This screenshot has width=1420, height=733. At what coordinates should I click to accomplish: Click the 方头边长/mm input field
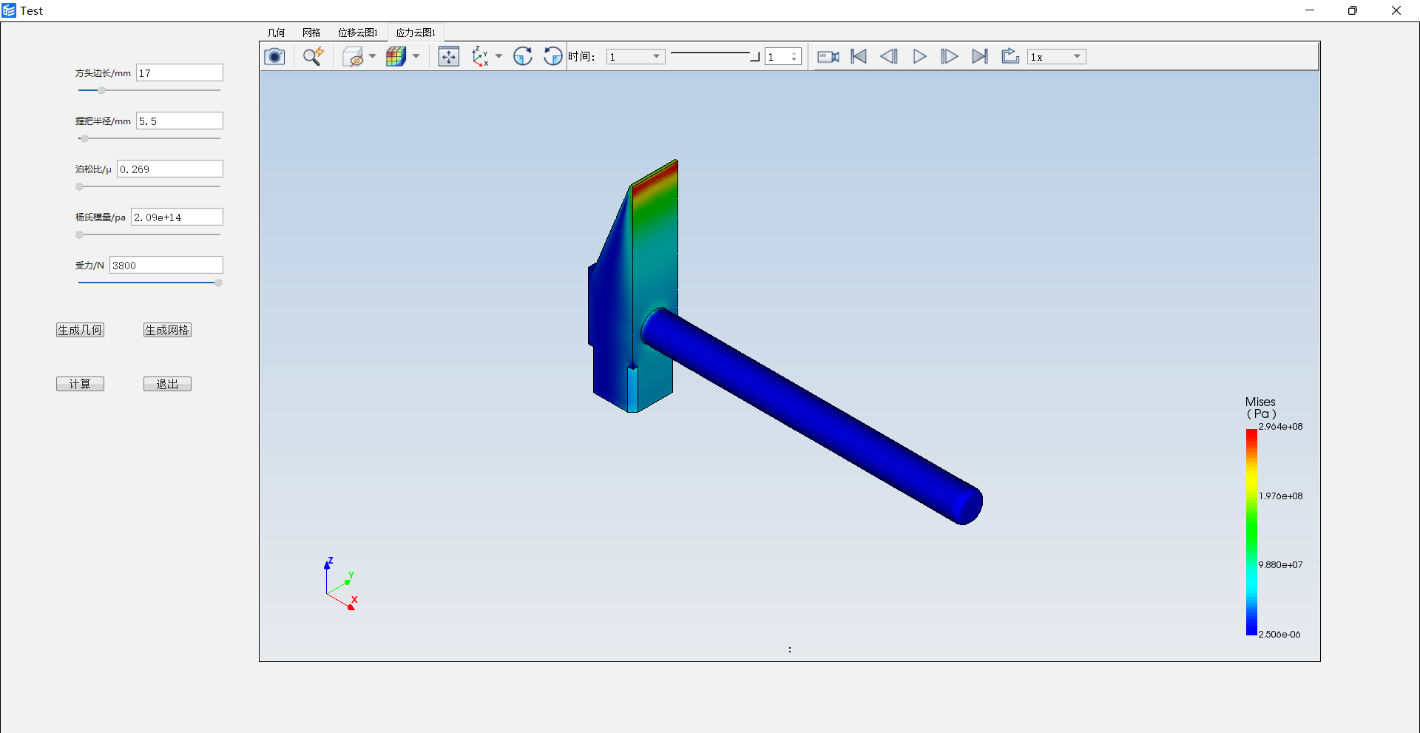pos(180,72)
